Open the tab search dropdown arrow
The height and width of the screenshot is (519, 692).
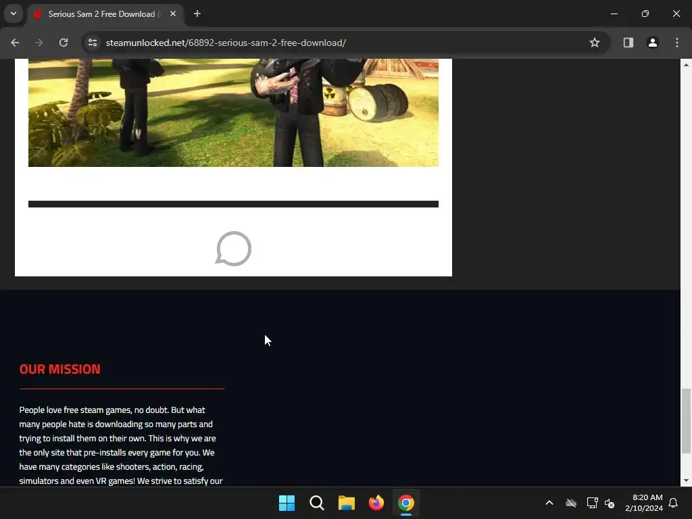point(14,14)
